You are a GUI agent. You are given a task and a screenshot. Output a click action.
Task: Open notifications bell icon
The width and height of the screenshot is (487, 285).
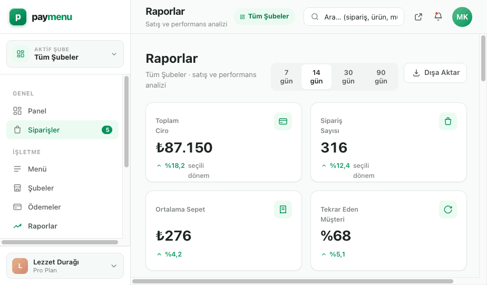pos(438,16)
